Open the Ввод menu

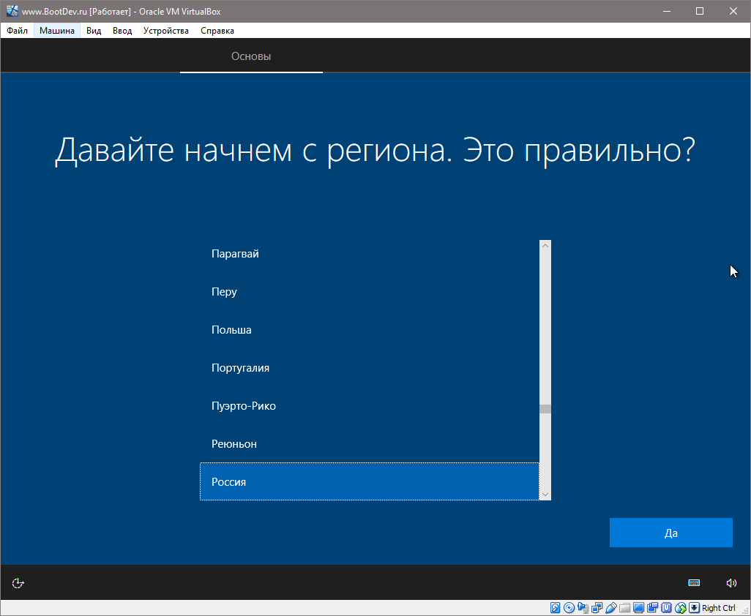[x=122, y=31]
